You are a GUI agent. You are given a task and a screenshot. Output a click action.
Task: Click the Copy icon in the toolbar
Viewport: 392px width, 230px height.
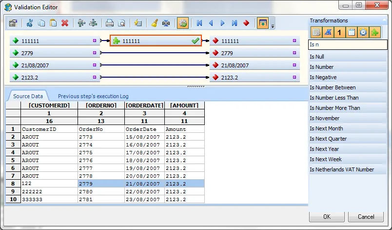(x=41, y=23)
